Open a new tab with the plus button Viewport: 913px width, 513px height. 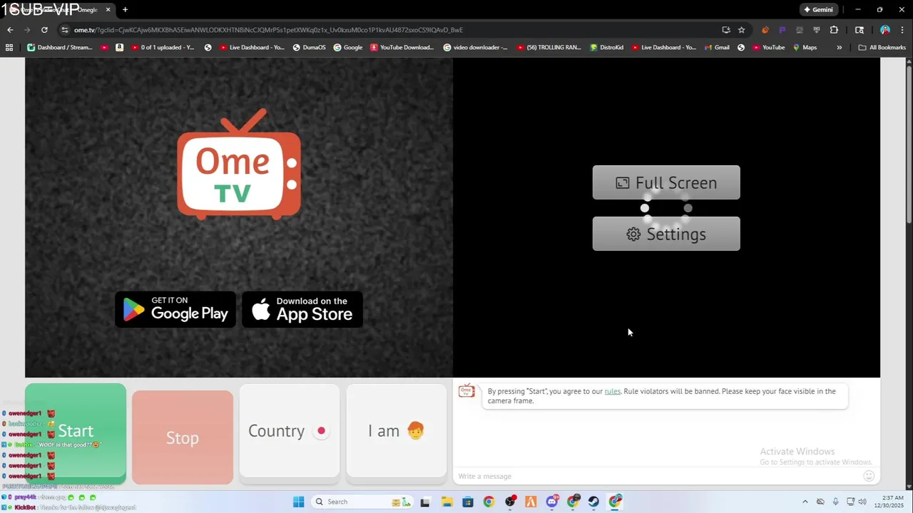click(x=125, y=10)
